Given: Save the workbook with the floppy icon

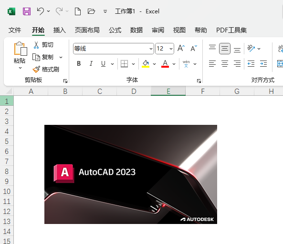Looking at the screenshot, I should [x=27, y=11].
